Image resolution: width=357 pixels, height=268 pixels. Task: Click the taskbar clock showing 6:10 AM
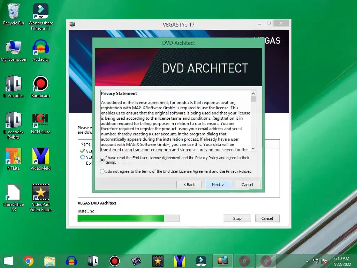[x=342, y=261]
